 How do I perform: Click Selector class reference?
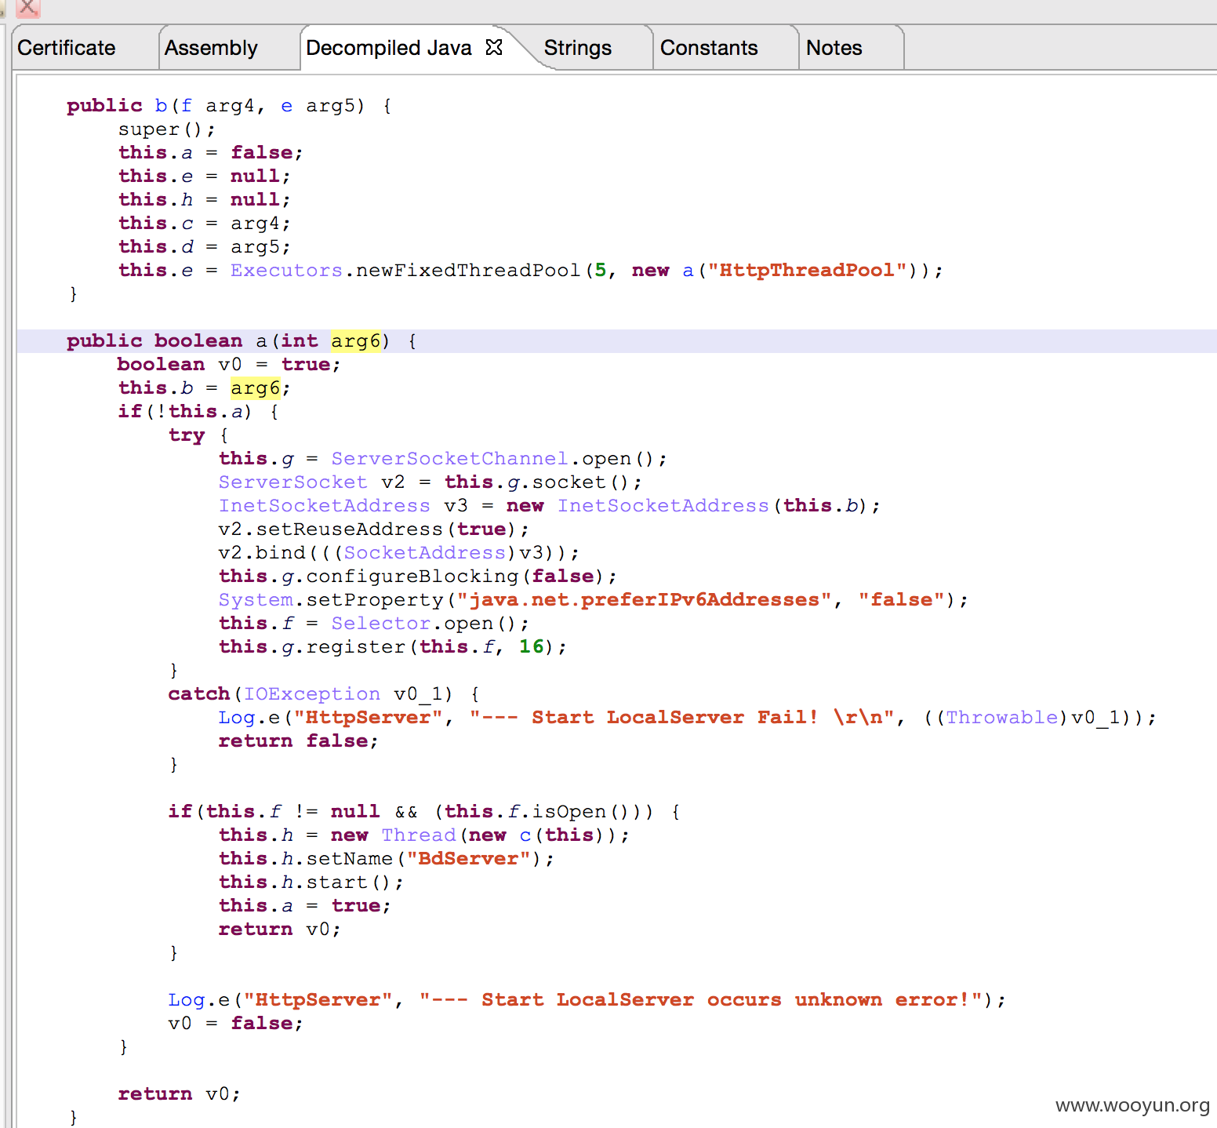(380, 623)
